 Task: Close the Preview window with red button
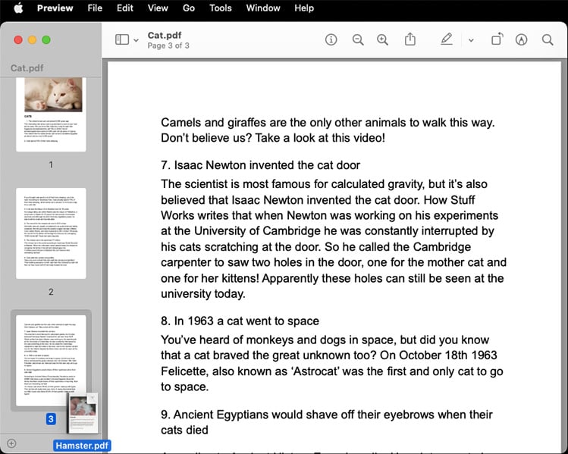tap(18, 40)
